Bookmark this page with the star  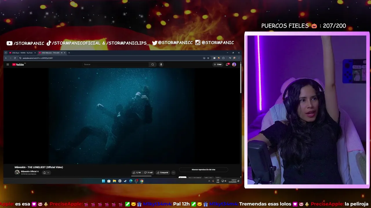208,58
